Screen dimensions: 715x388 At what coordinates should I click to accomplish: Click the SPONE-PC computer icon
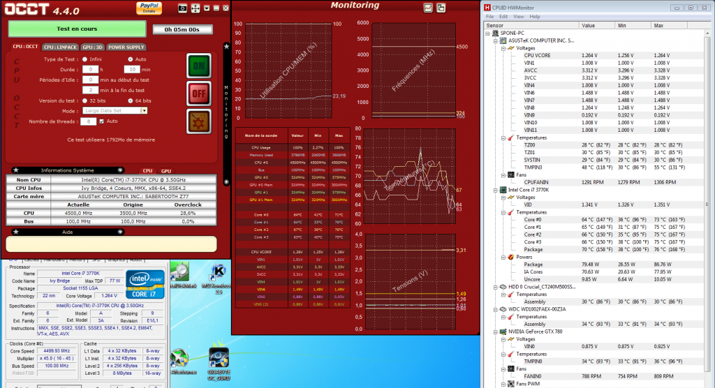coord(495,33)
